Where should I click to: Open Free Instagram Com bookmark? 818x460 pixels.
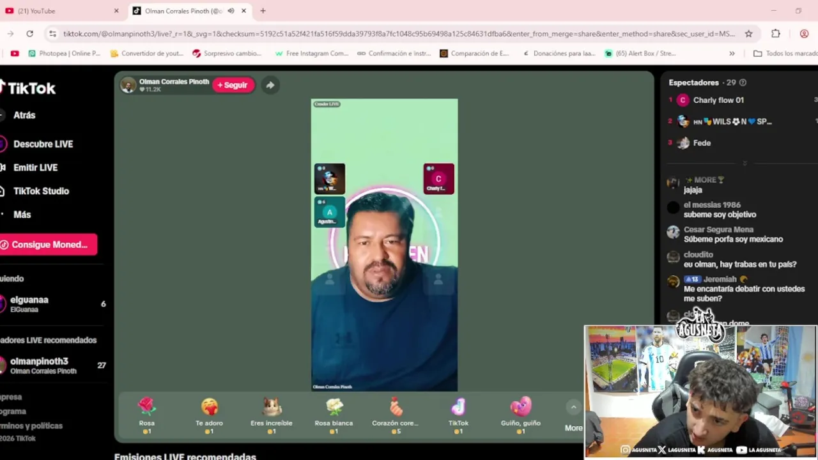click(312, 54)
